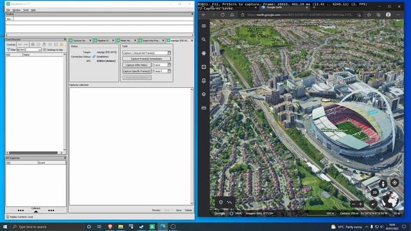Open the browser profile avatar
The width and height of the screenshot is (411, 231).
pos(388,15)
